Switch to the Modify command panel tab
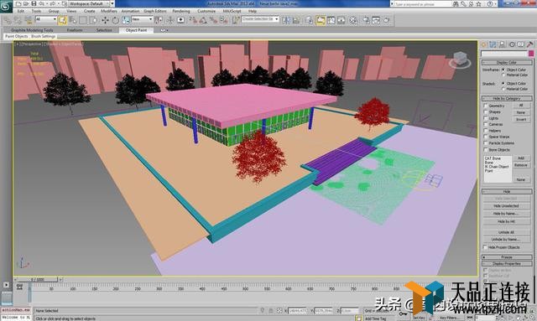 pyautogui.click(x=493, y=44)
